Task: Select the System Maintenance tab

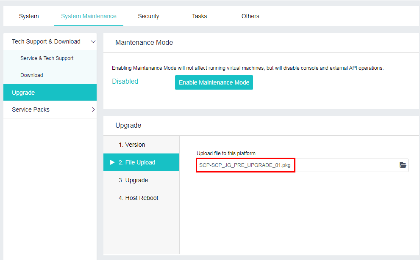Action: [89, 16]
